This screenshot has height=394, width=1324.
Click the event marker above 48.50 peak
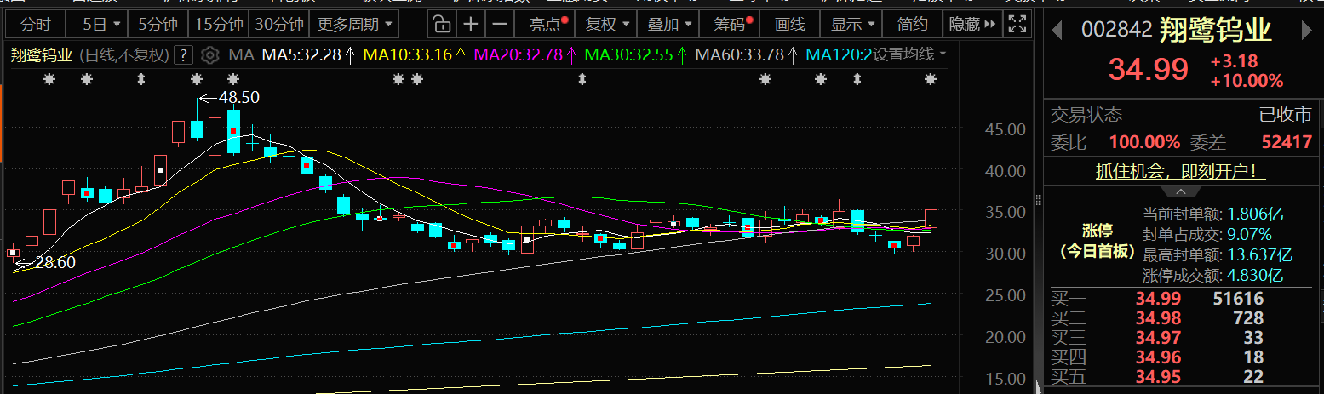click(x=197, y=80)
